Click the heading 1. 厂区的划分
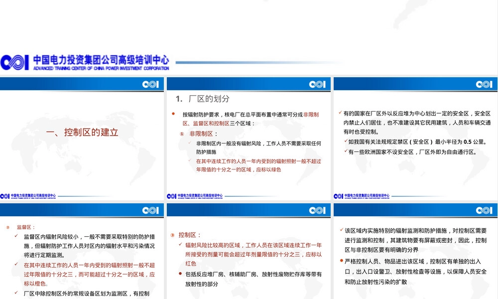 203,99
